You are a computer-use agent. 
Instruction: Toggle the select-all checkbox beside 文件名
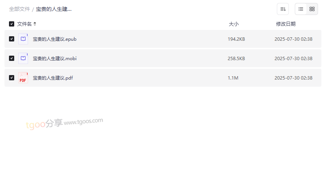coord(12,24)
